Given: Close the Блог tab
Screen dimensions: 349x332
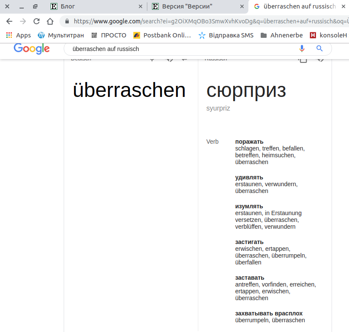Looking at the screenshot, I should tap(141, 6).
